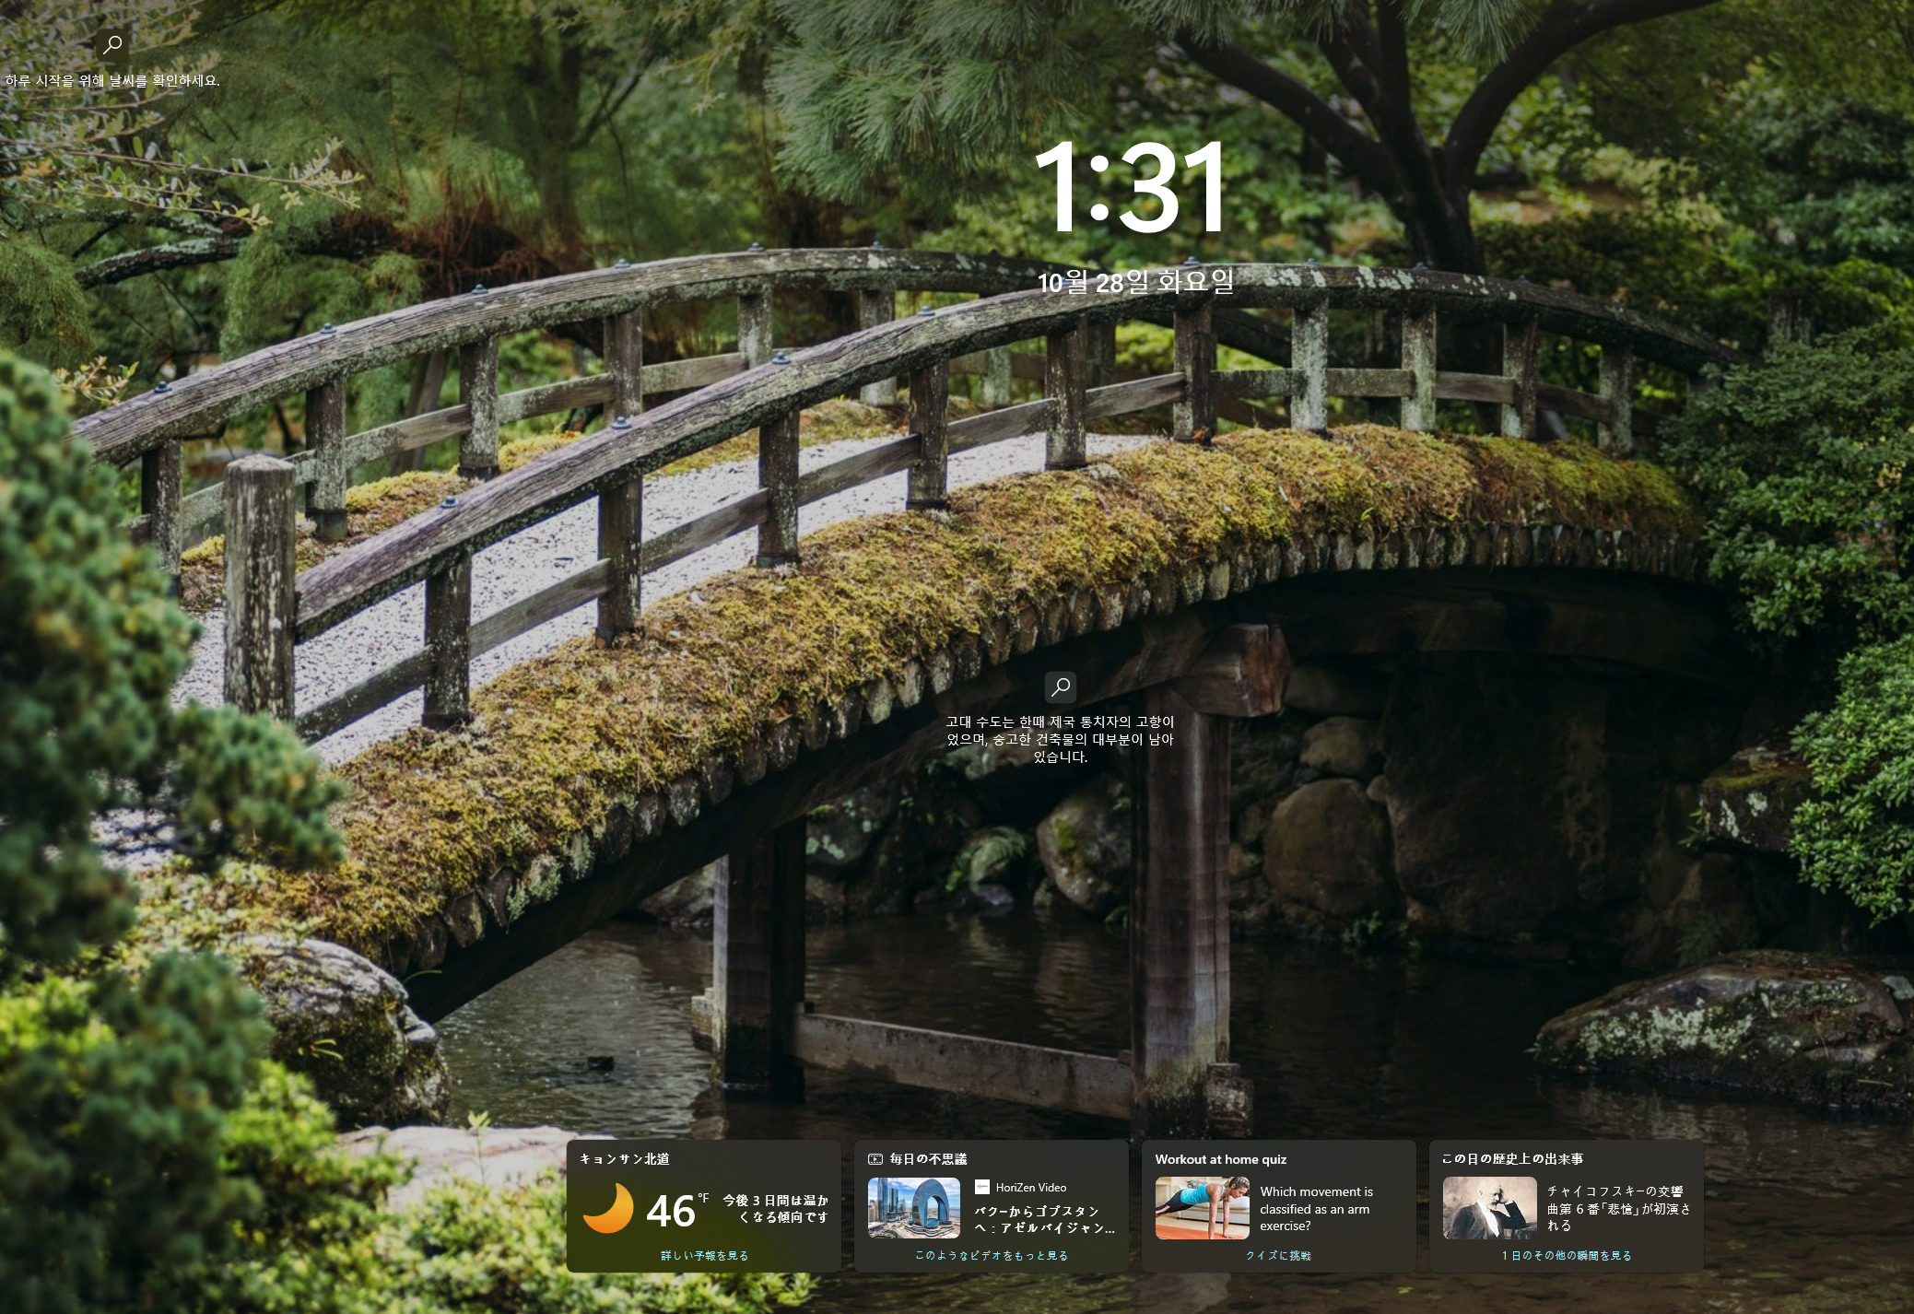Click the キョンサン北道 weather location title

click(x=624, y=1159)
